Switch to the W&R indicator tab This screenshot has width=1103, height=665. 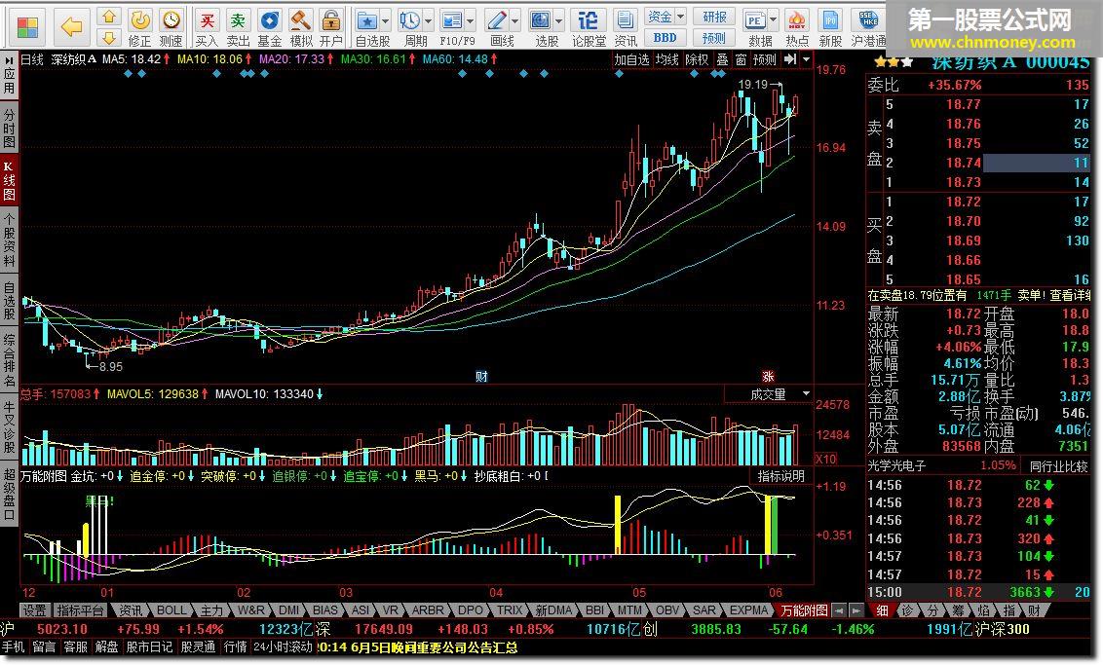[x=251, y=610]
